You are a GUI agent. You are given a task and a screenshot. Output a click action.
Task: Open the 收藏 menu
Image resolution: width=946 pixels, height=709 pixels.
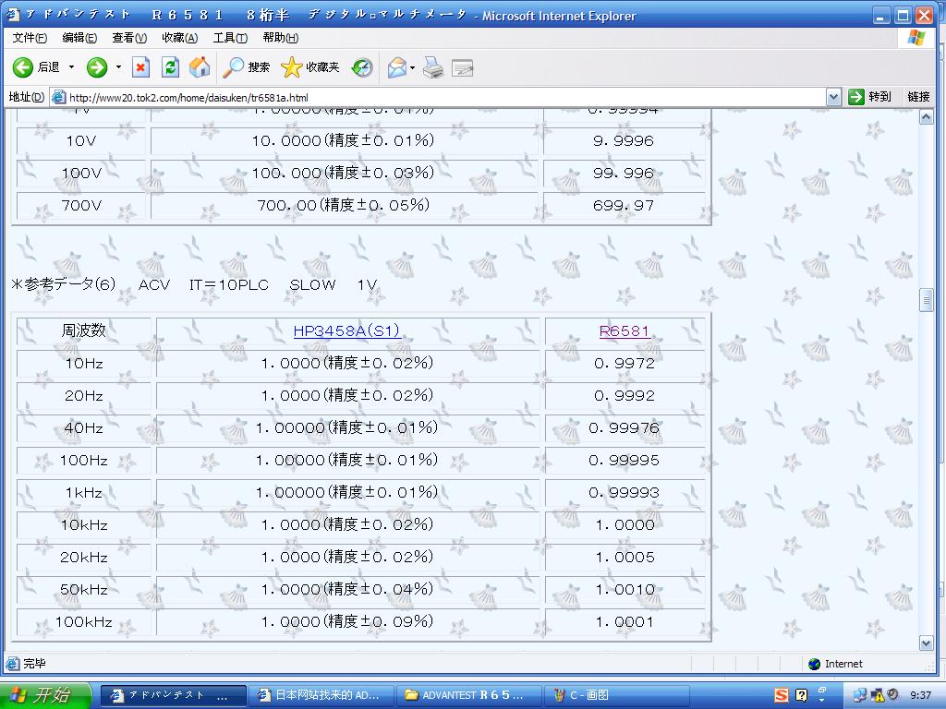(x=179, y=37)
